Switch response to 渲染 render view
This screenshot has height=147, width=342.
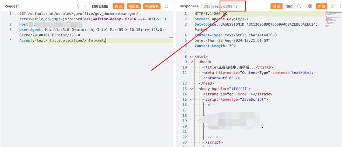pos(289,6)
